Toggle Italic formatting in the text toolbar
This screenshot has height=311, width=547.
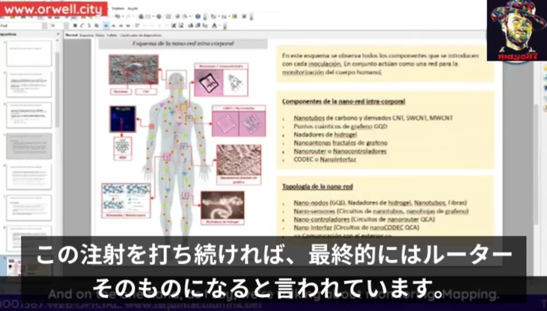[x=82, y=26]
